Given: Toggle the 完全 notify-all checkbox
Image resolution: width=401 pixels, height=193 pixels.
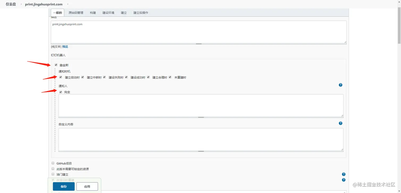Looking at the screenshot, I should (x=61, y=92).
